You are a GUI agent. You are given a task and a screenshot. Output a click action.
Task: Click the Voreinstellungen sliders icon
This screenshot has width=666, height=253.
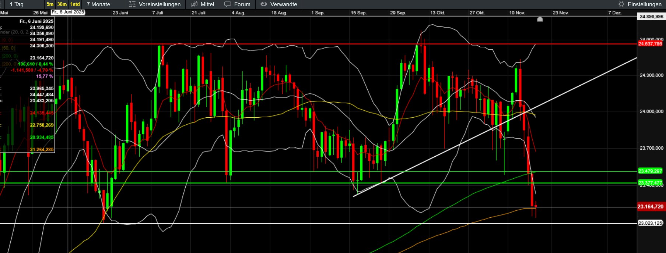(x=132, y=4)
